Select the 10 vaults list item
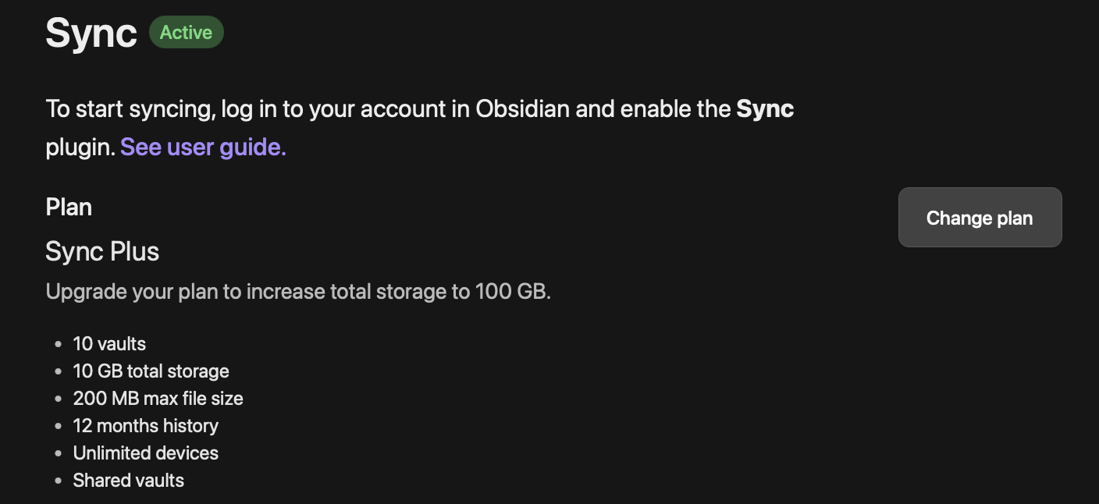Viewport: 1099px width, 504px height. 109,344
